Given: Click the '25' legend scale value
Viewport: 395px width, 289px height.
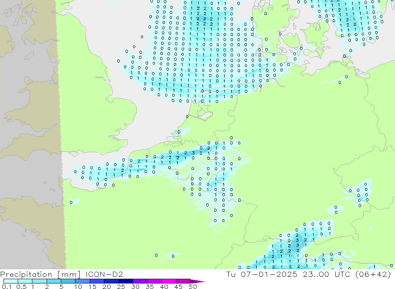Looking at the screenshot, I should click(121, 287).
